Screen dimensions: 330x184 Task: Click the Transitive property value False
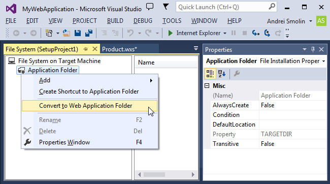click(x=293, y=144)
